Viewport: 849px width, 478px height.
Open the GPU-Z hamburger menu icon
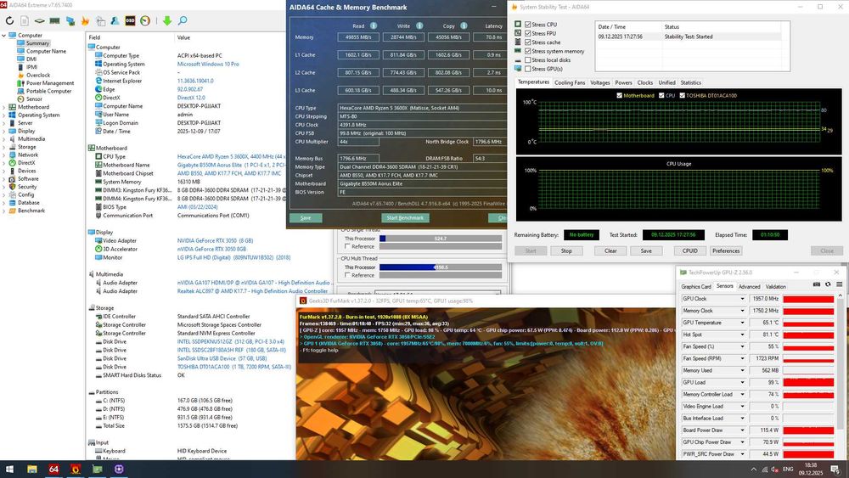(x=840, y=284)
